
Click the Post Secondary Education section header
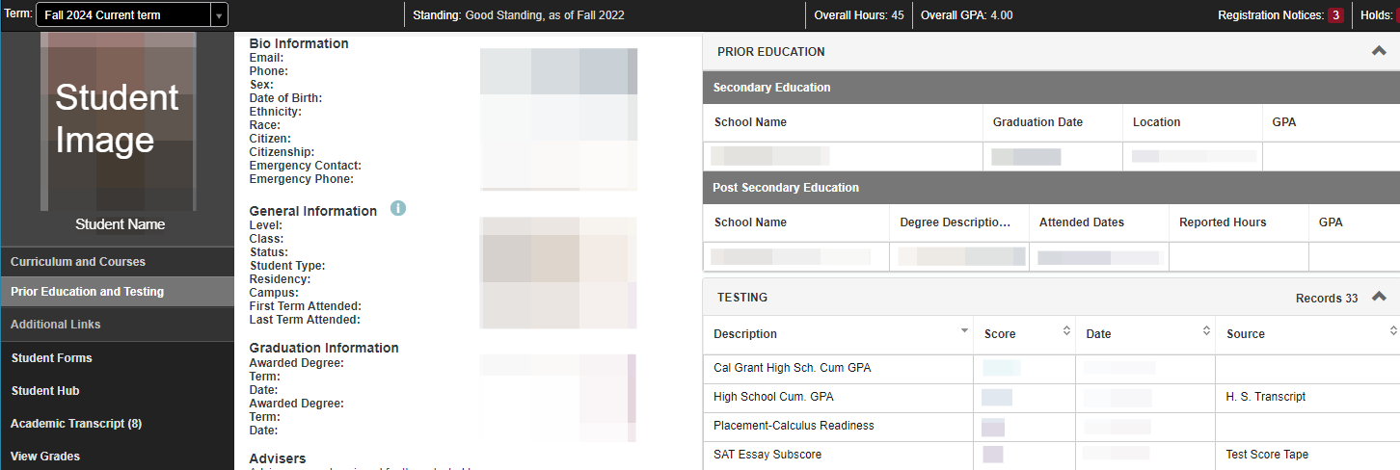1051,188
